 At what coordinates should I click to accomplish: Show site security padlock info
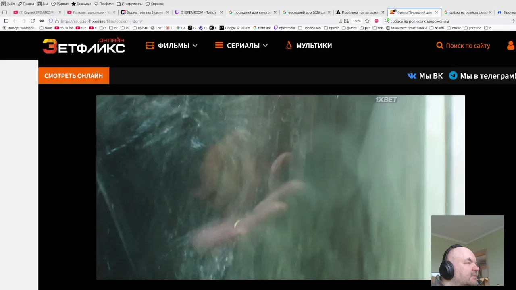click(x=57, y=21)
